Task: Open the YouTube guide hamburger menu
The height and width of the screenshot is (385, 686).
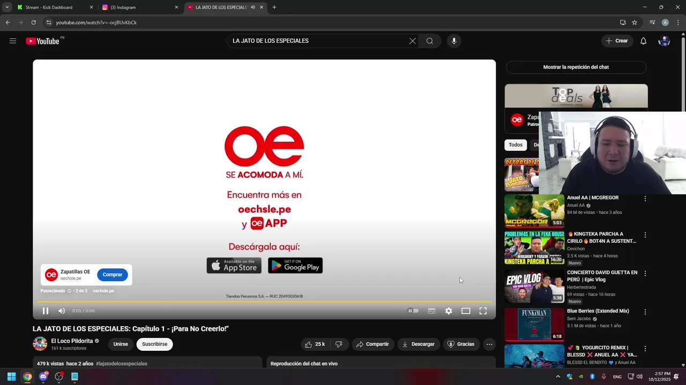Action: [13, 41]
